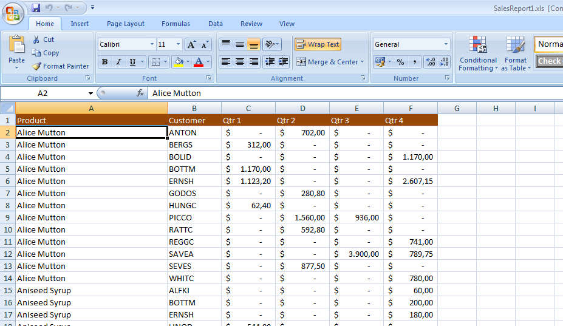Click the Save icon in Quick Access
563x326 pixels.
[x=36, y=8]
